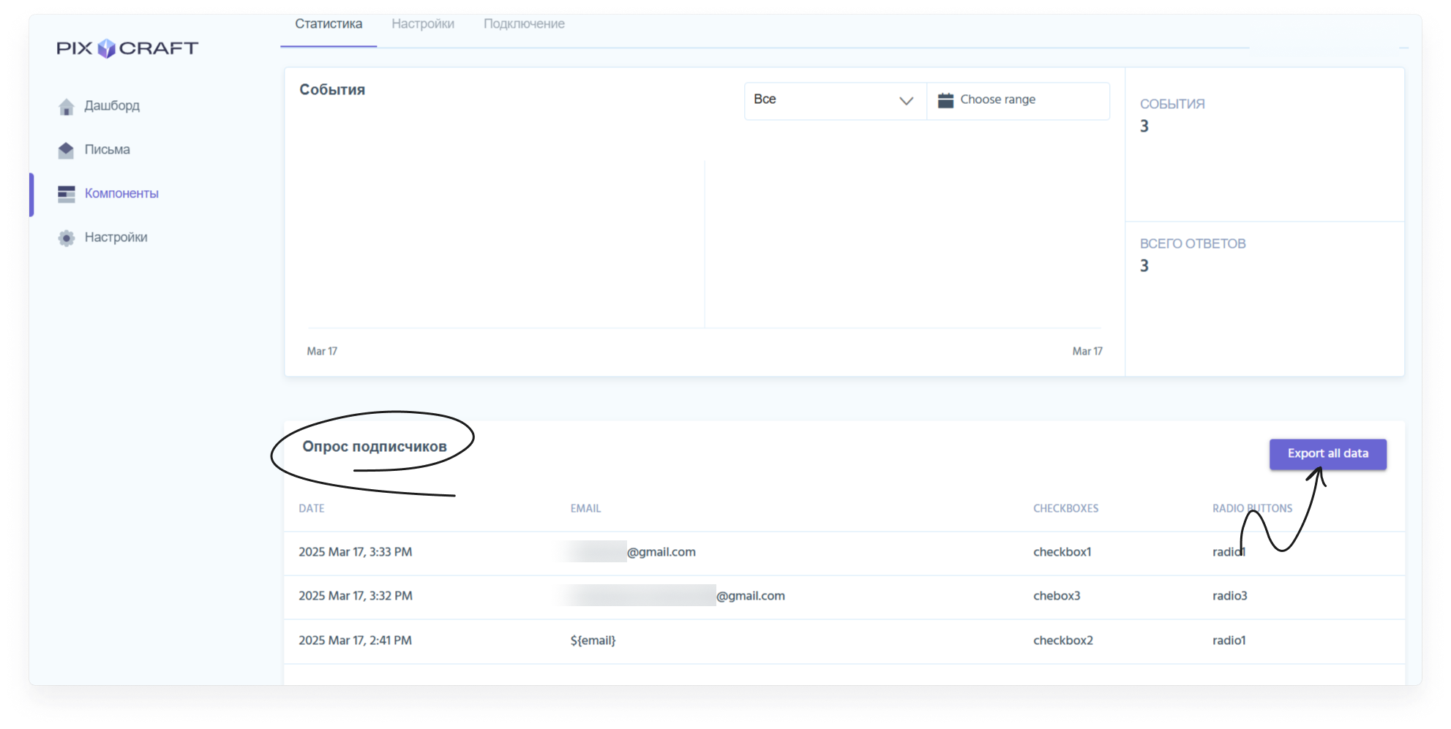Screen dimensions: 1451x729
Task: Click the radio3 cell
Action: click(1229, 597)
